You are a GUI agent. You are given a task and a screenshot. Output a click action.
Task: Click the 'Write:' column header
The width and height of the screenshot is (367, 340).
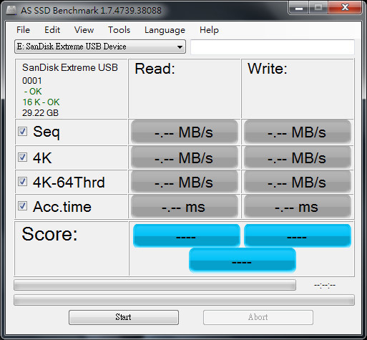[268, 69]
